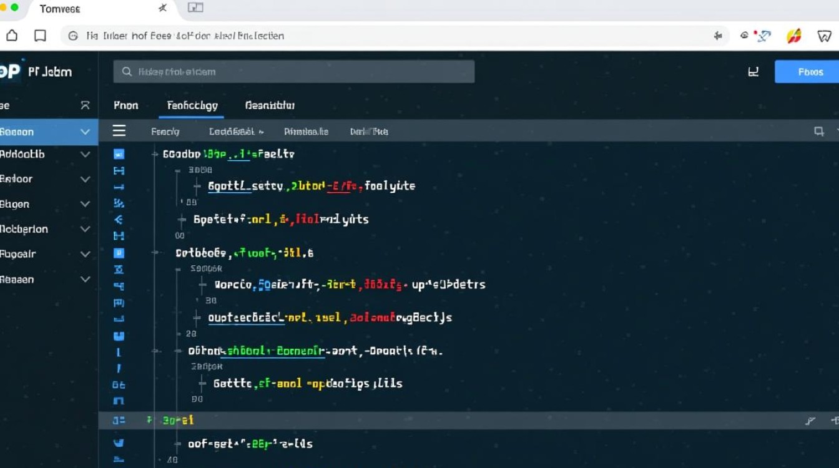Click the home icon in the browser toolbar

(12, 36)
